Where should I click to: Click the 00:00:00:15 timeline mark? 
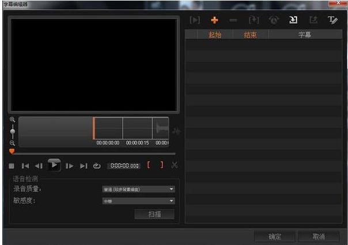pos(137,143)
